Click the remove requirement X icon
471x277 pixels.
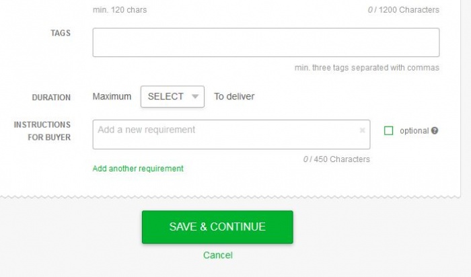tap(362, 130)
